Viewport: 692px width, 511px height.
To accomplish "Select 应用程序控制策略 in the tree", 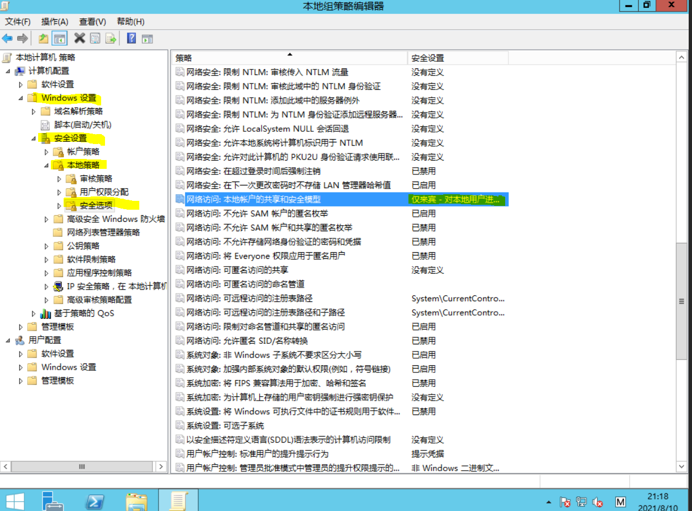I will (x=99, y=273).
